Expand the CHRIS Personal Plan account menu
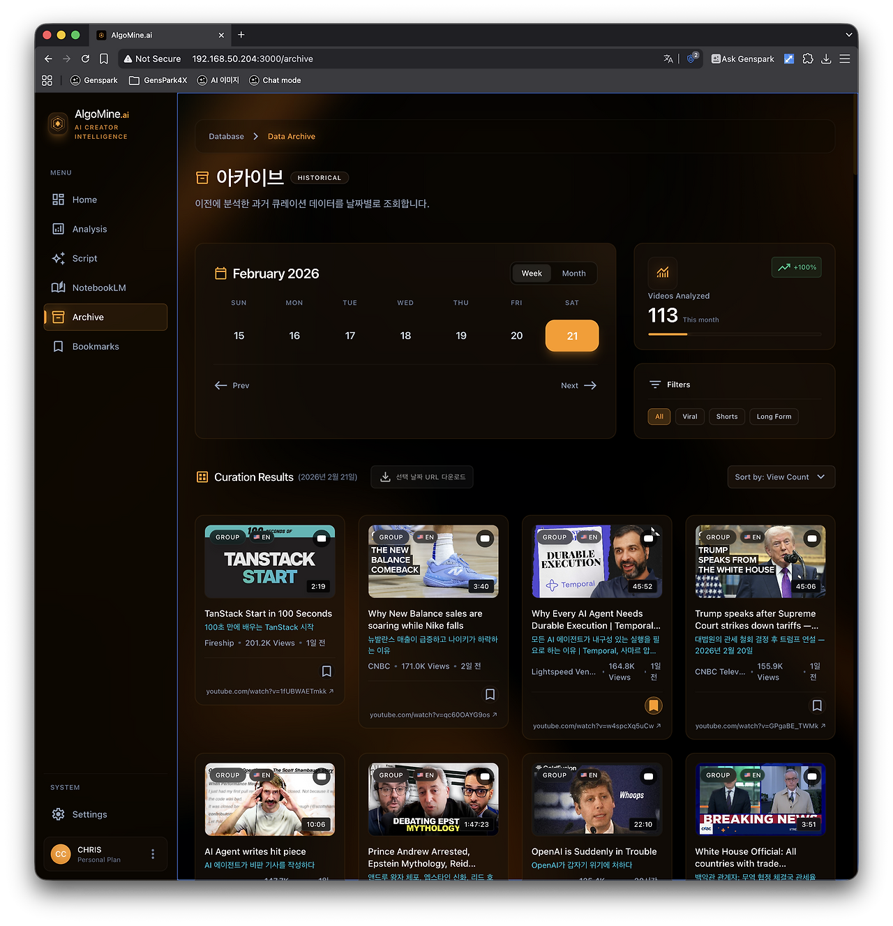 coord(153,853)
